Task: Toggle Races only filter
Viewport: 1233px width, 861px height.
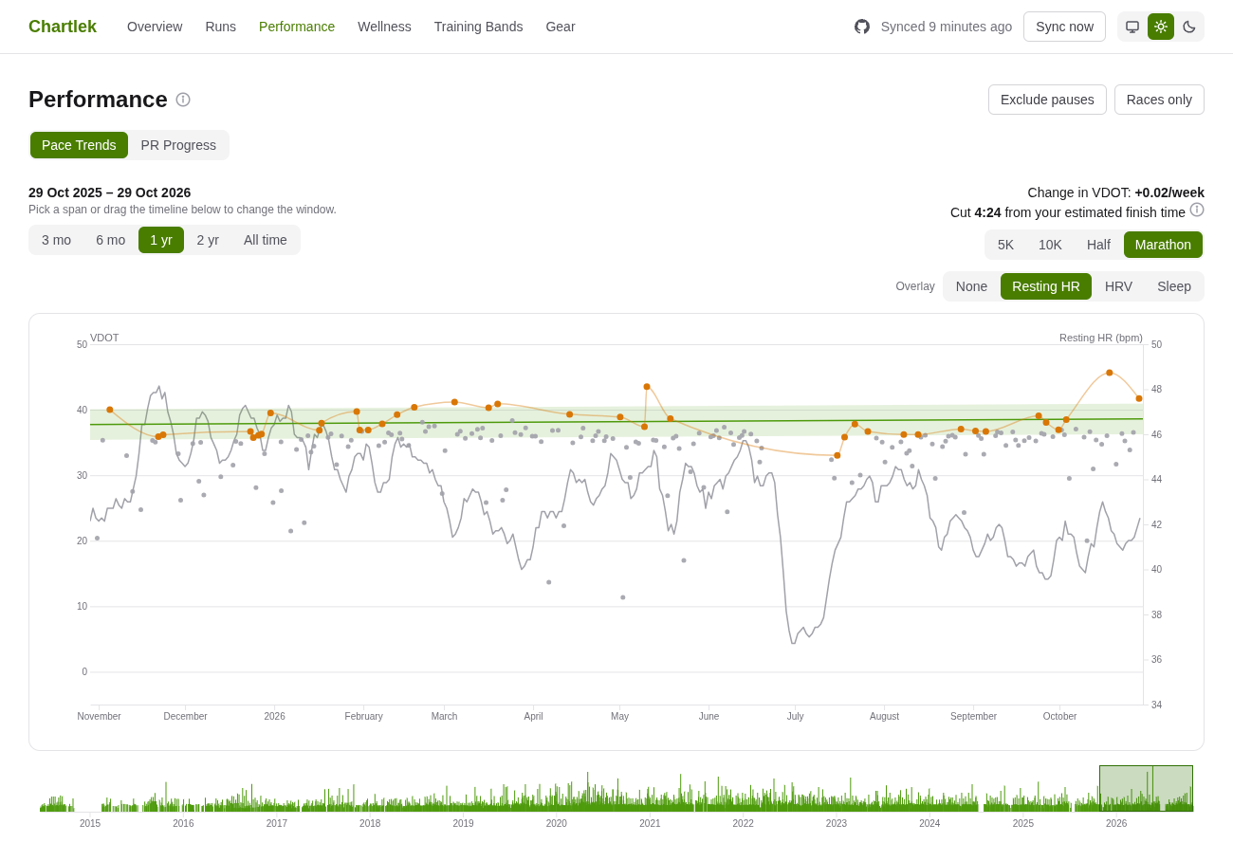Action: 1159,100
